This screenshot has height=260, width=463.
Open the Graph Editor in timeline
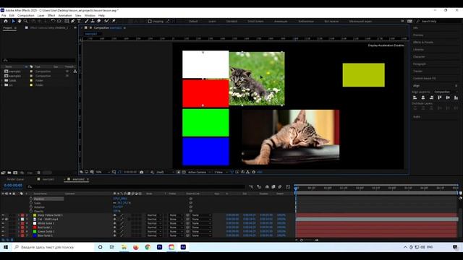(288, 187)
